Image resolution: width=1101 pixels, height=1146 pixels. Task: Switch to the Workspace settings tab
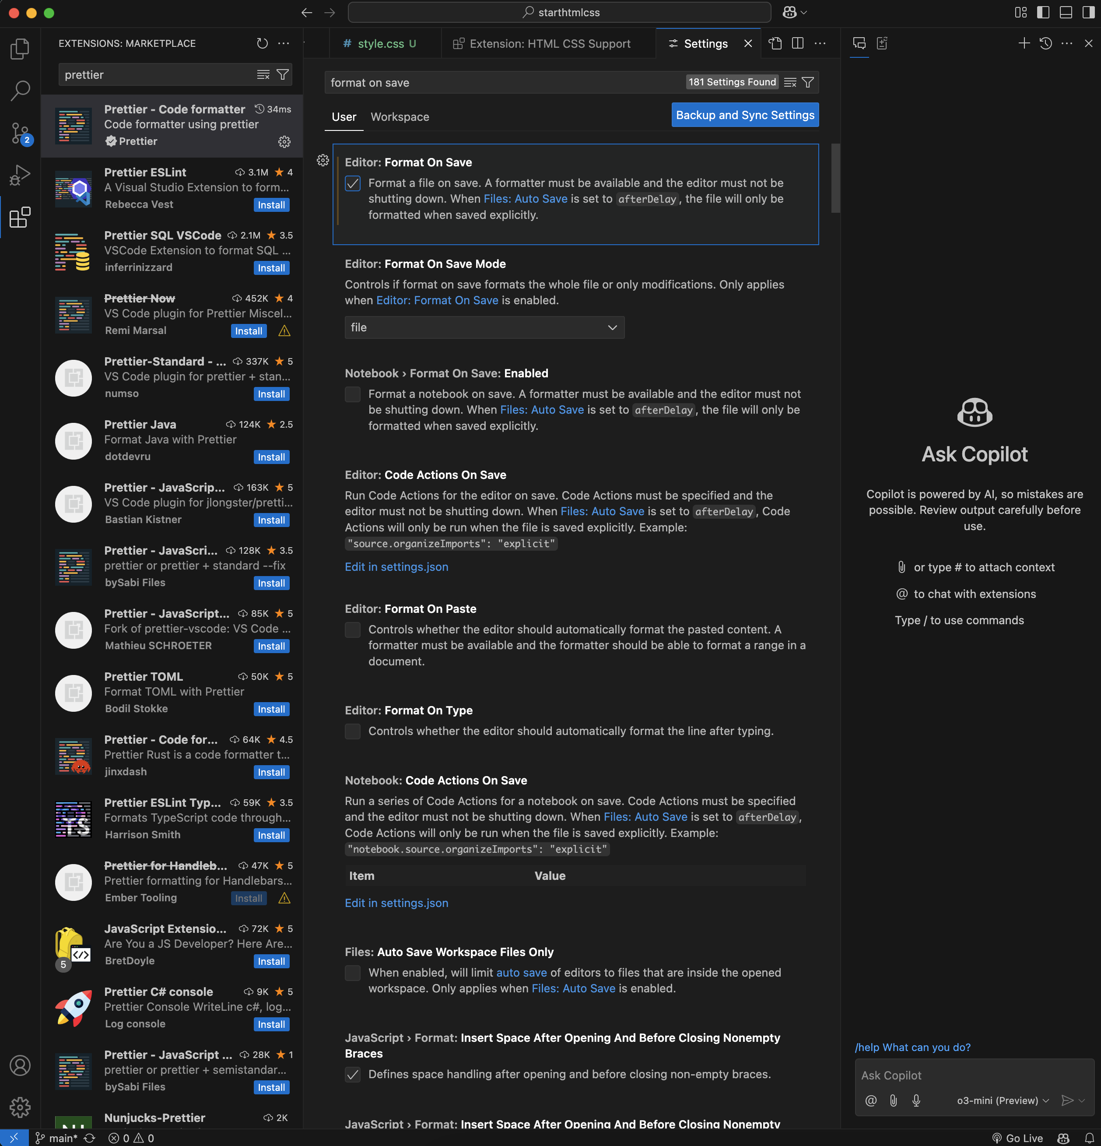(x=400, y=117)
